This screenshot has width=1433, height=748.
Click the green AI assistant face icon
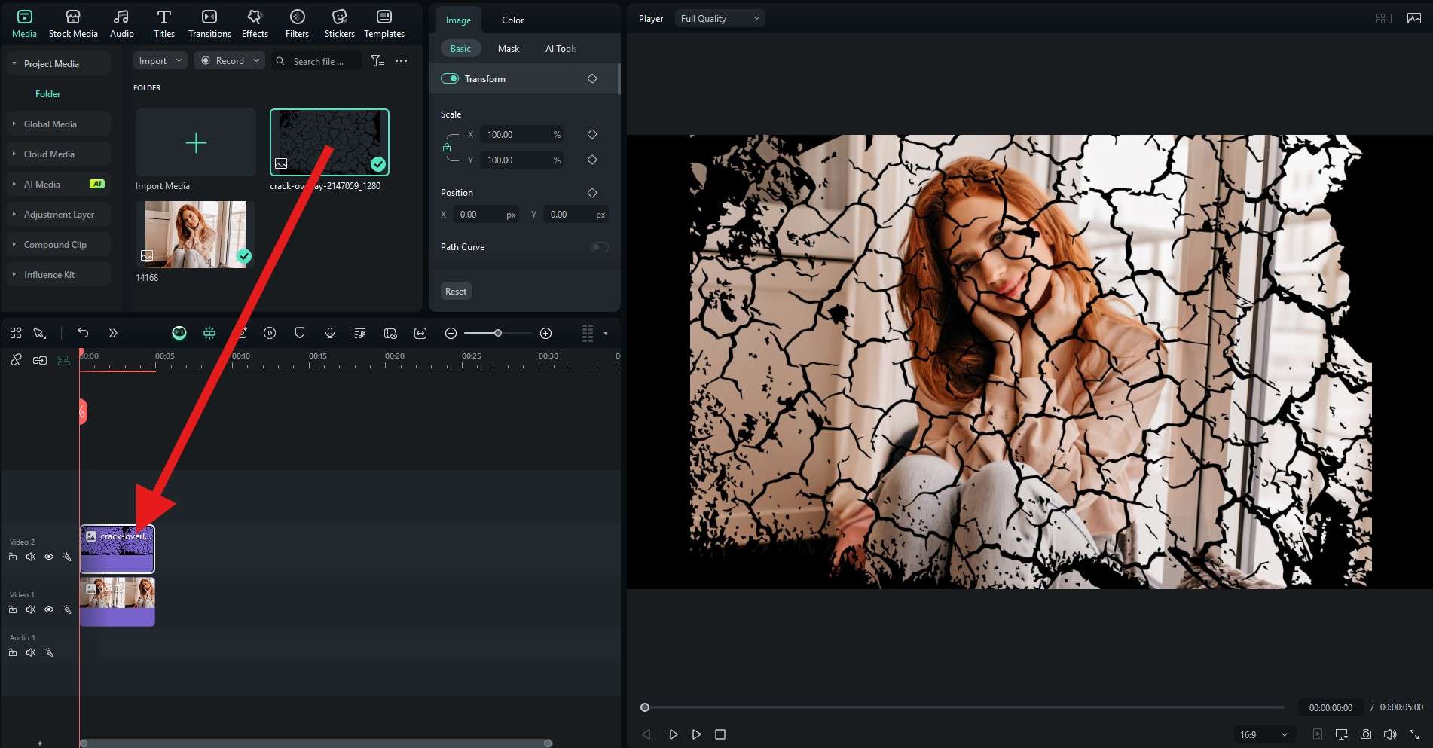pos(179,333)
